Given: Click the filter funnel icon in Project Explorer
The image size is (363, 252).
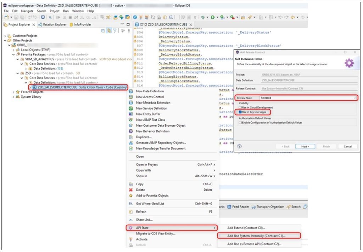Looking at the screenshot, I should [115, 30].
